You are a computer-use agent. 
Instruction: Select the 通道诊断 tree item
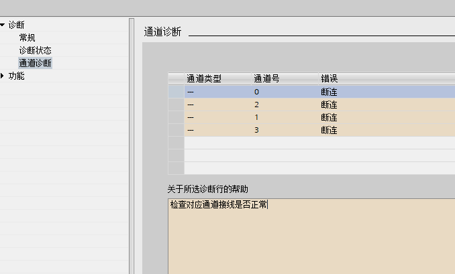click(35, 63)
